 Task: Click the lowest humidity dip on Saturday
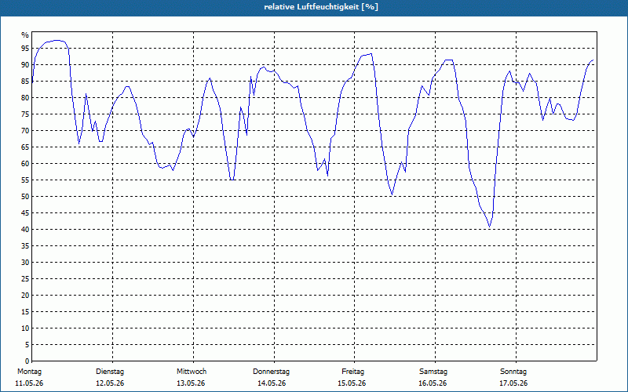coord(489,227)
